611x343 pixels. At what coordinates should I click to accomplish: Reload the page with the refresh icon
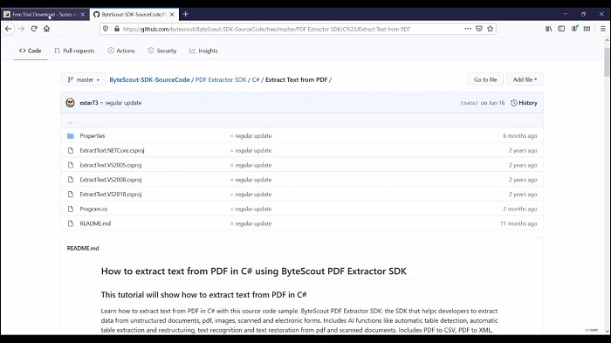click(x=34, y=29)
